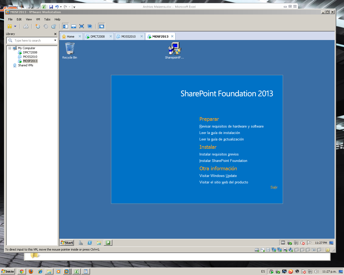Click the hard disk device status icon
Viewport: 344px width, 275px height.
click(x=257, y=250)
